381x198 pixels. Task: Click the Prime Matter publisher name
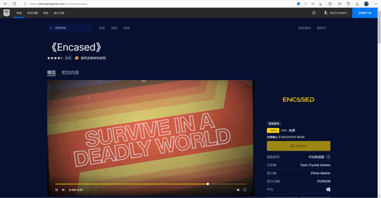320,173
